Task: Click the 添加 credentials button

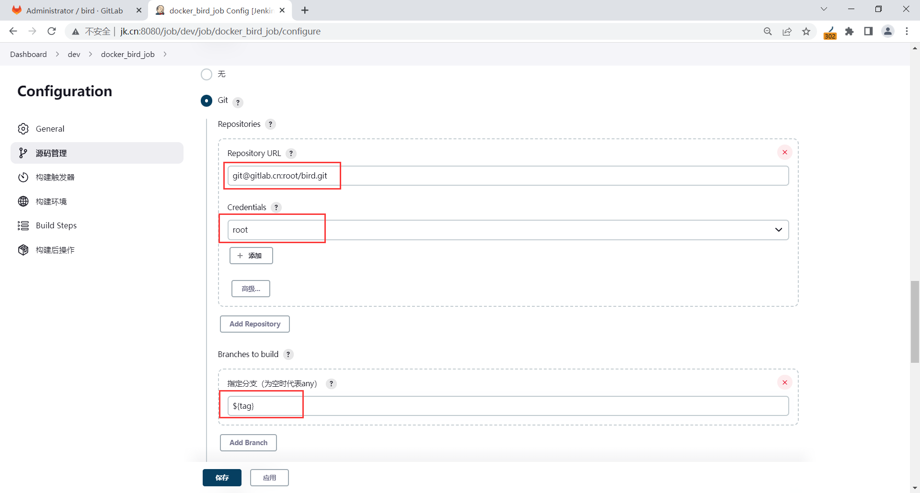Action: 251,256
